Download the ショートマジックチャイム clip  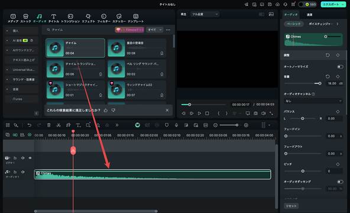point(101,95)
